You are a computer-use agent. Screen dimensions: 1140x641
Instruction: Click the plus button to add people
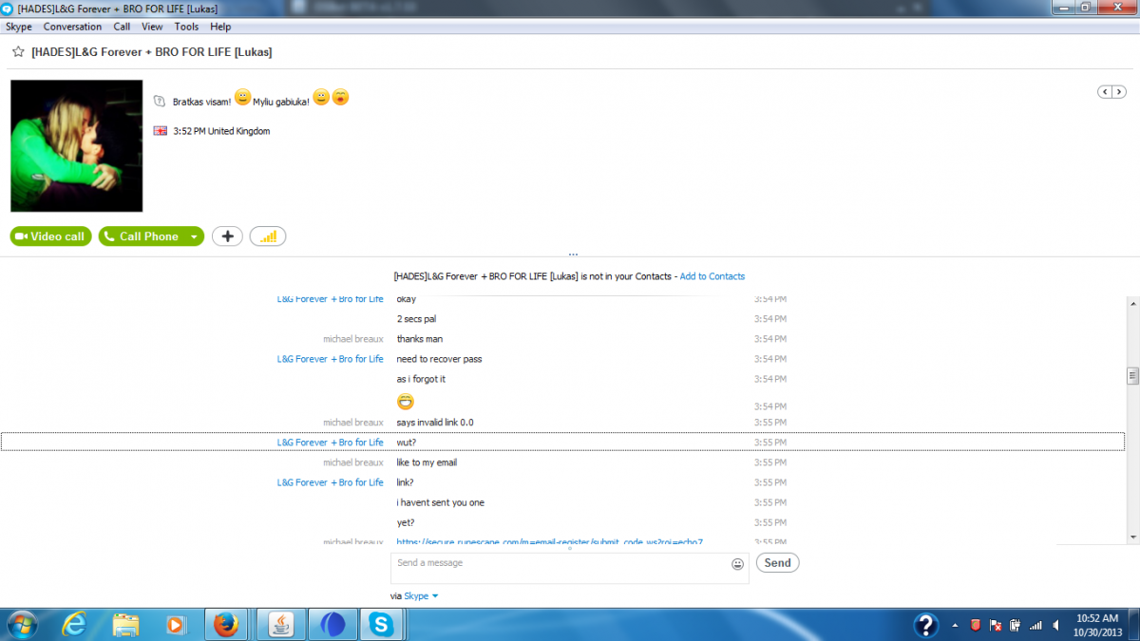227,236
